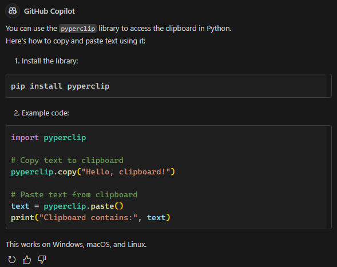
Task: Click the '# Copy text to clipboard' comment
Action: pyautogui.click(x=68, y=161)
